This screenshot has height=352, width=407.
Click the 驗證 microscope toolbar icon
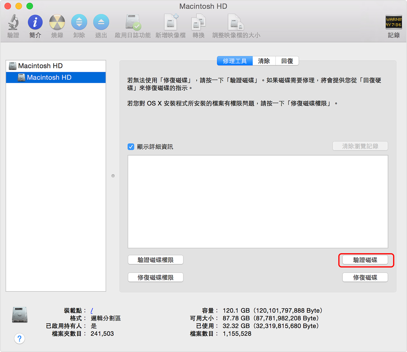(x=13, y=22)
